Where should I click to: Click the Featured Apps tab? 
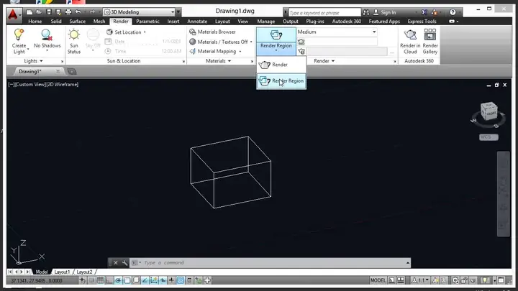pyautogui.click(x=384, y=21)
